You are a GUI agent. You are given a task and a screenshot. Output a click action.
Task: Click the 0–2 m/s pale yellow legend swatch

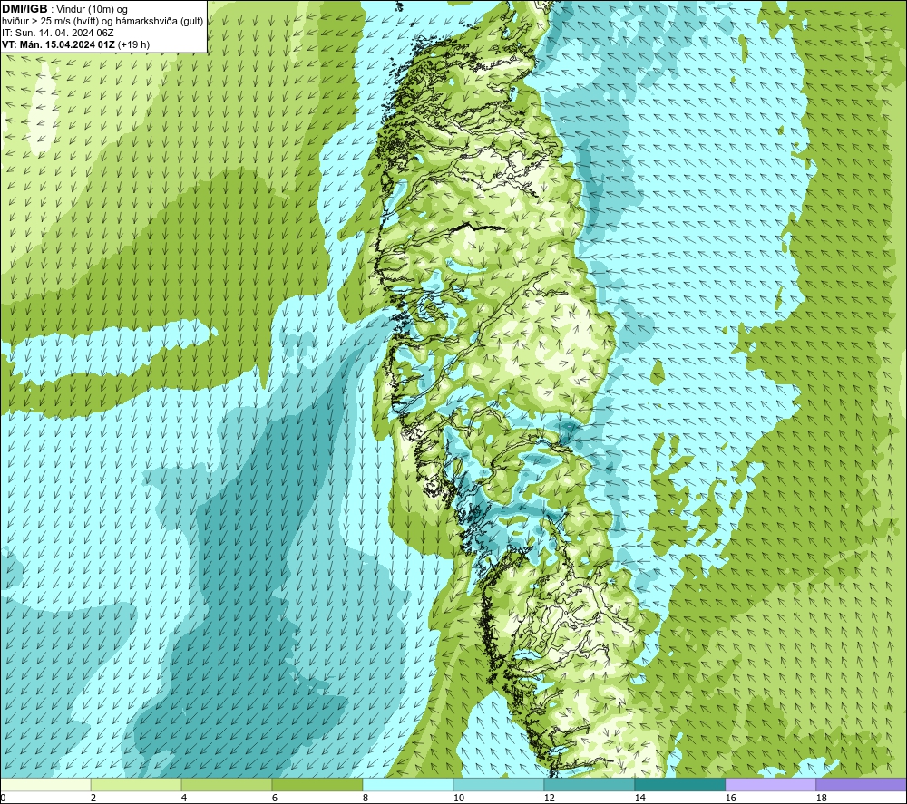pyautogui.click(x=45, y=785)
